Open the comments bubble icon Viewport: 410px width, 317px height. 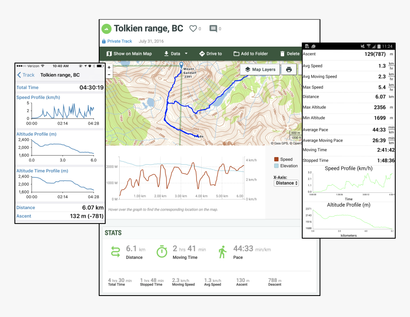point(213,29)
